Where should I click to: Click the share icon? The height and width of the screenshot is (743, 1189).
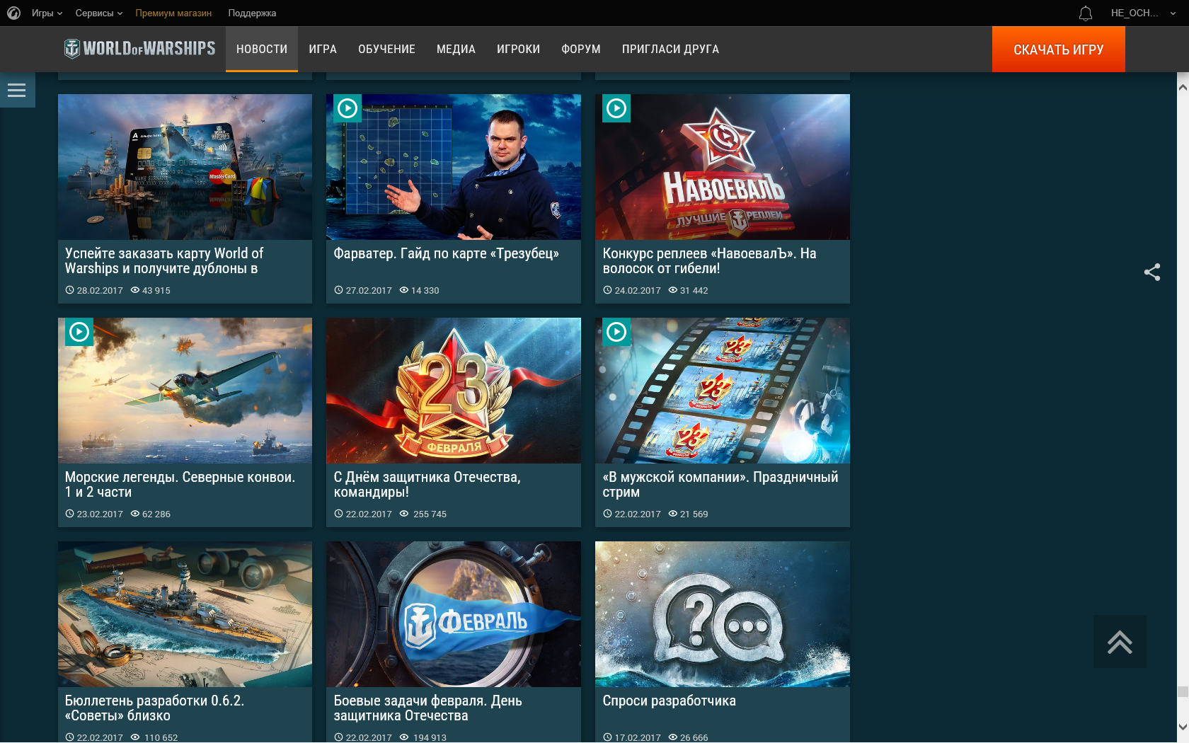pyautogui.click(x=1152, y=272)
